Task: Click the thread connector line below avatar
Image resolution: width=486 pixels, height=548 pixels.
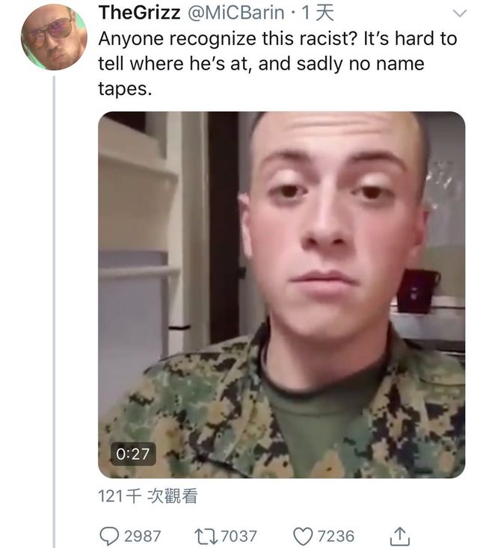Action: [x=54, y=312]
